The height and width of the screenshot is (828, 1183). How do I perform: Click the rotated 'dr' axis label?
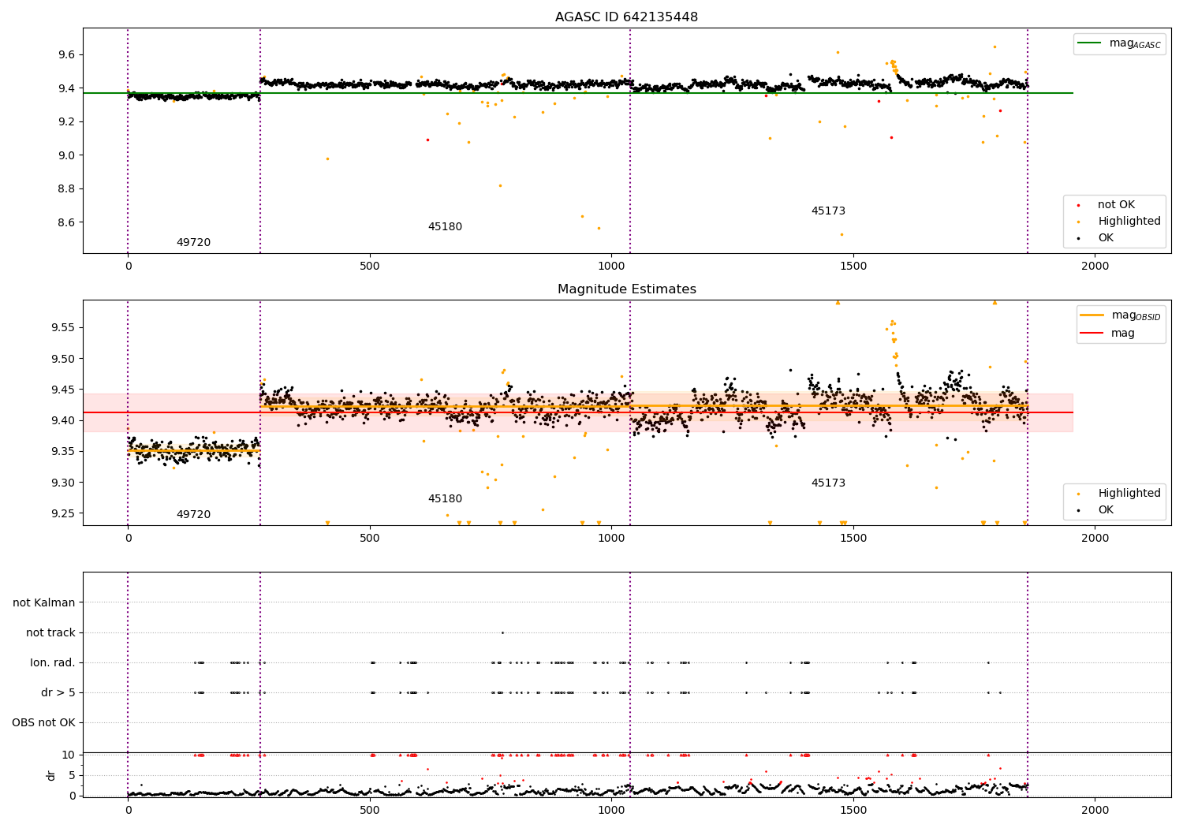(x=51, y=775)
